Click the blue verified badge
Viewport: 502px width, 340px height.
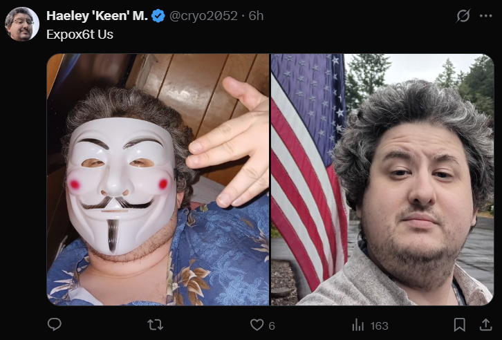pyautogui.click(x=158, y=16)
